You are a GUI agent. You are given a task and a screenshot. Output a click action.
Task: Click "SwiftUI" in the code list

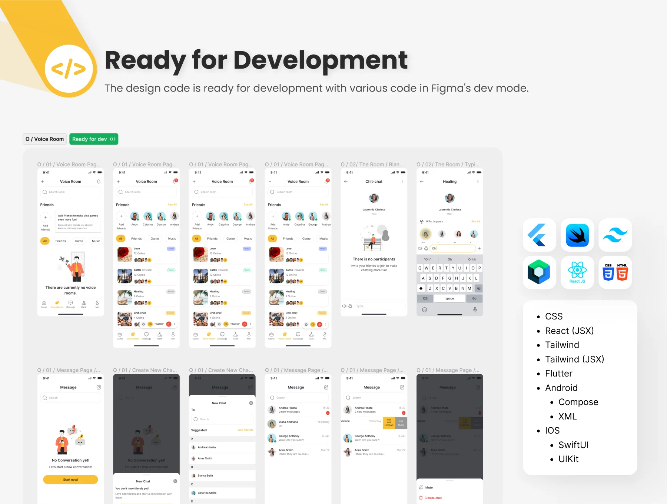(x=573, y=445)
